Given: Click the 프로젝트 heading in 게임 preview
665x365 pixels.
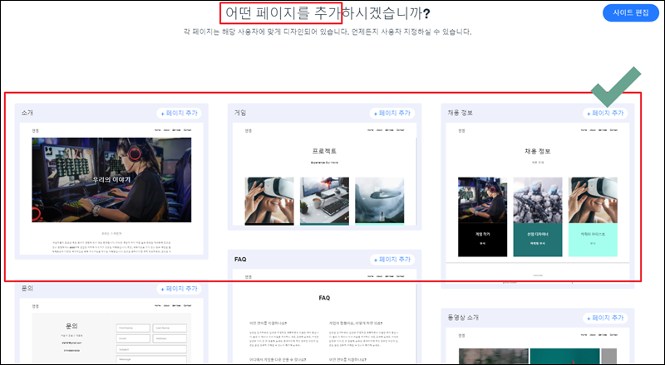Looking at the screenshot, I should click(x=324, y=151).
